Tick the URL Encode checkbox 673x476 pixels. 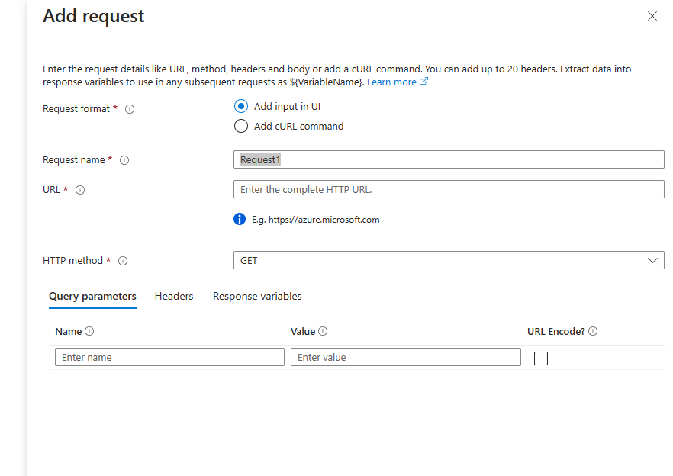pos(541,358)
